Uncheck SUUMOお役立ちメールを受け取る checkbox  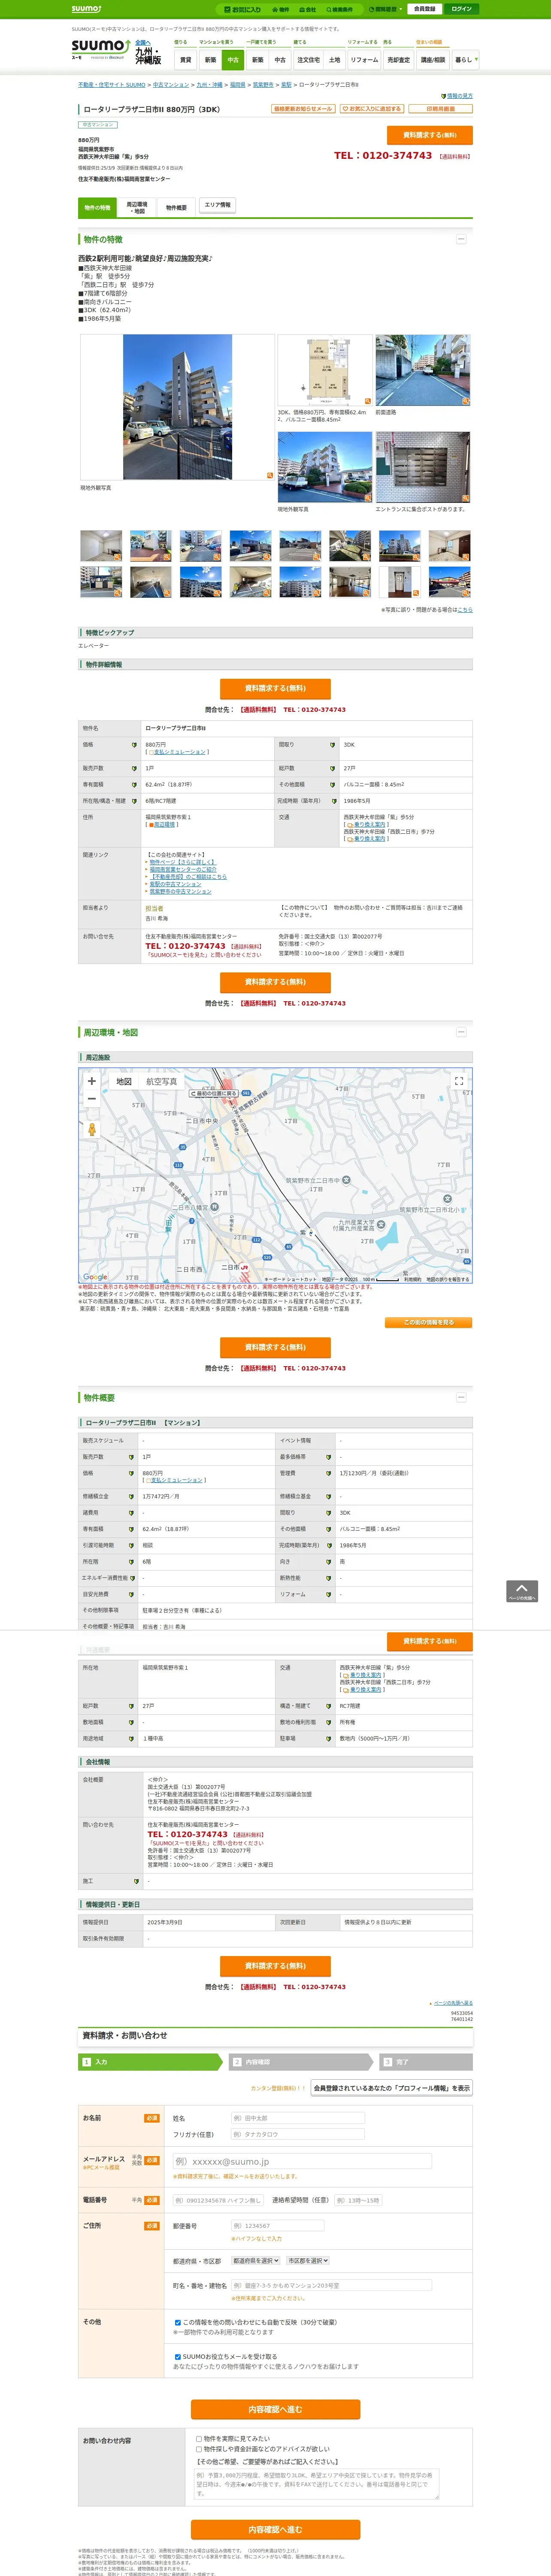tap(178, 2356)
